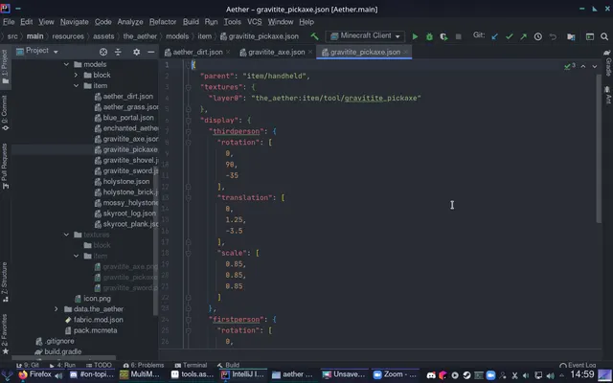Open the Event Log
This screenshot has width=613, height=383.
578,365
